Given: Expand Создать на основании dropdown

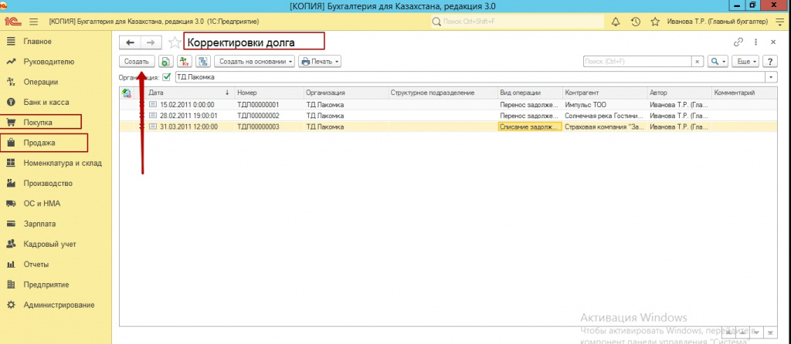Looking at the screenshot, I should (x=255, y=62).
